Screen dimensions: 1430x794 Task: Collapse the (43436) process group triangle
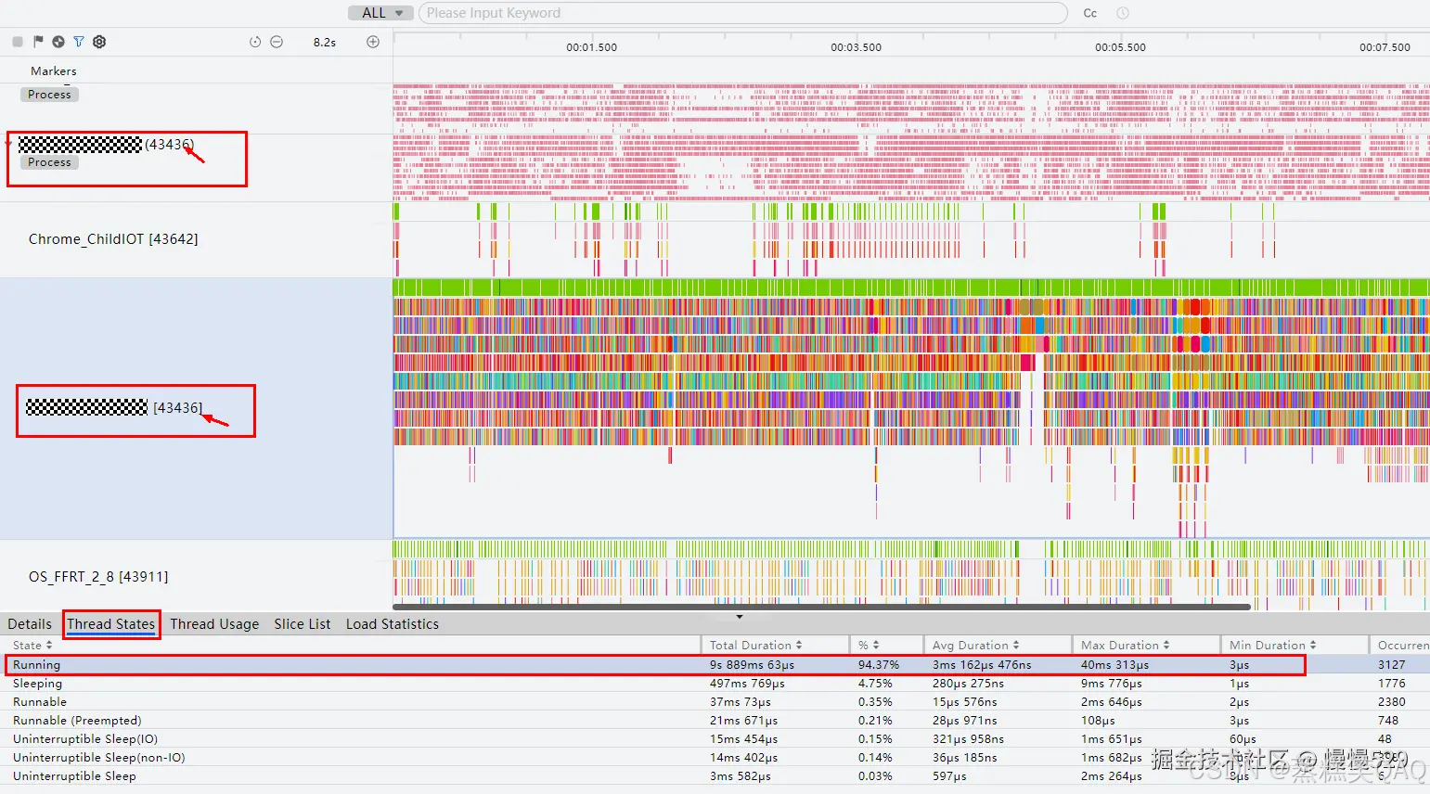click(9, 144)
